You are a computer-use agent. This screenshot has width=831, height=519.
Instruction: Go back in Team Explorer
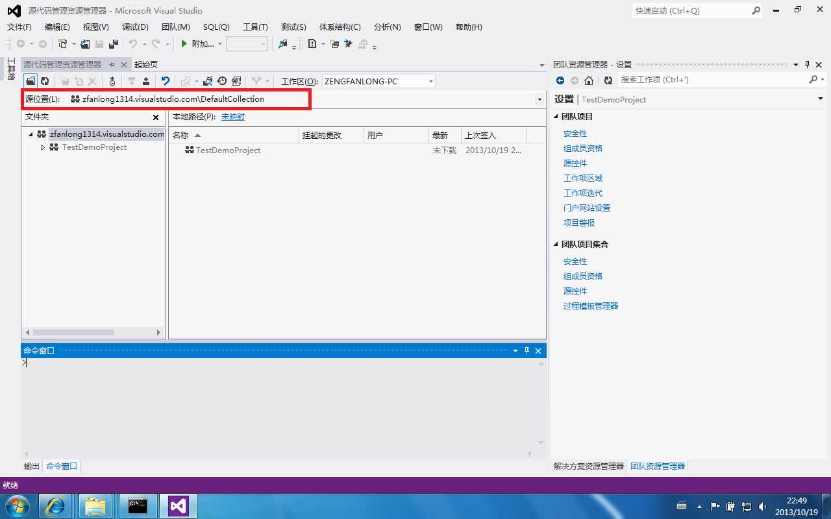coord(560,80)
